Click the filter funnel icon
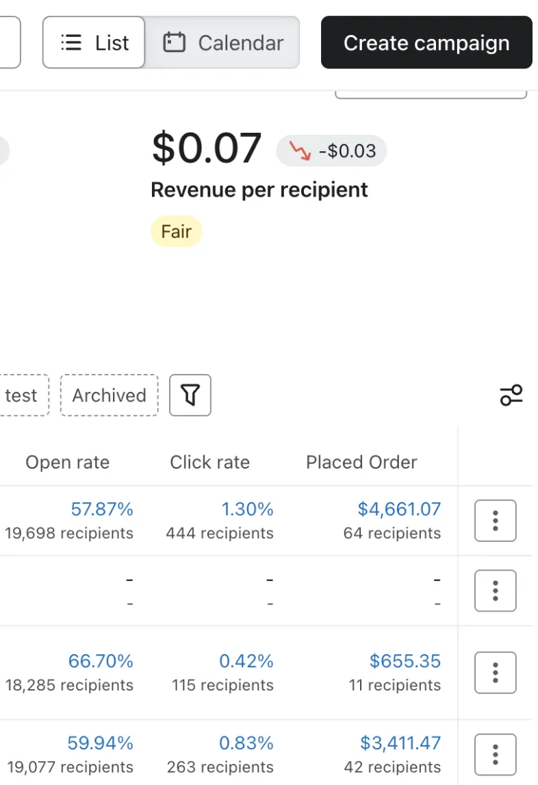 click(190, 395)
